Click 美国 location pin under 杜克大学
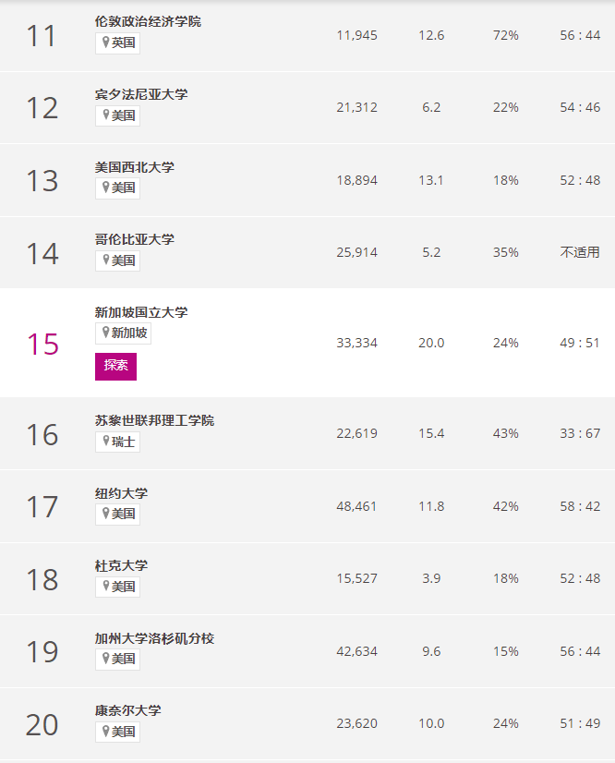615x763 pixels. click(118, 587)
